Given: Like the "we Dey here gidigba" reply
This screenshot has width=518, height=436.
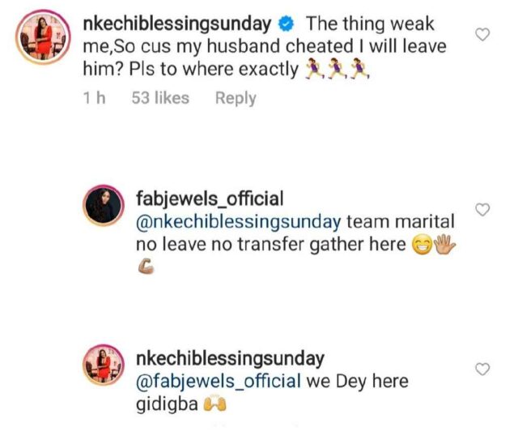Looking at the screenshot, I should 483,370.
